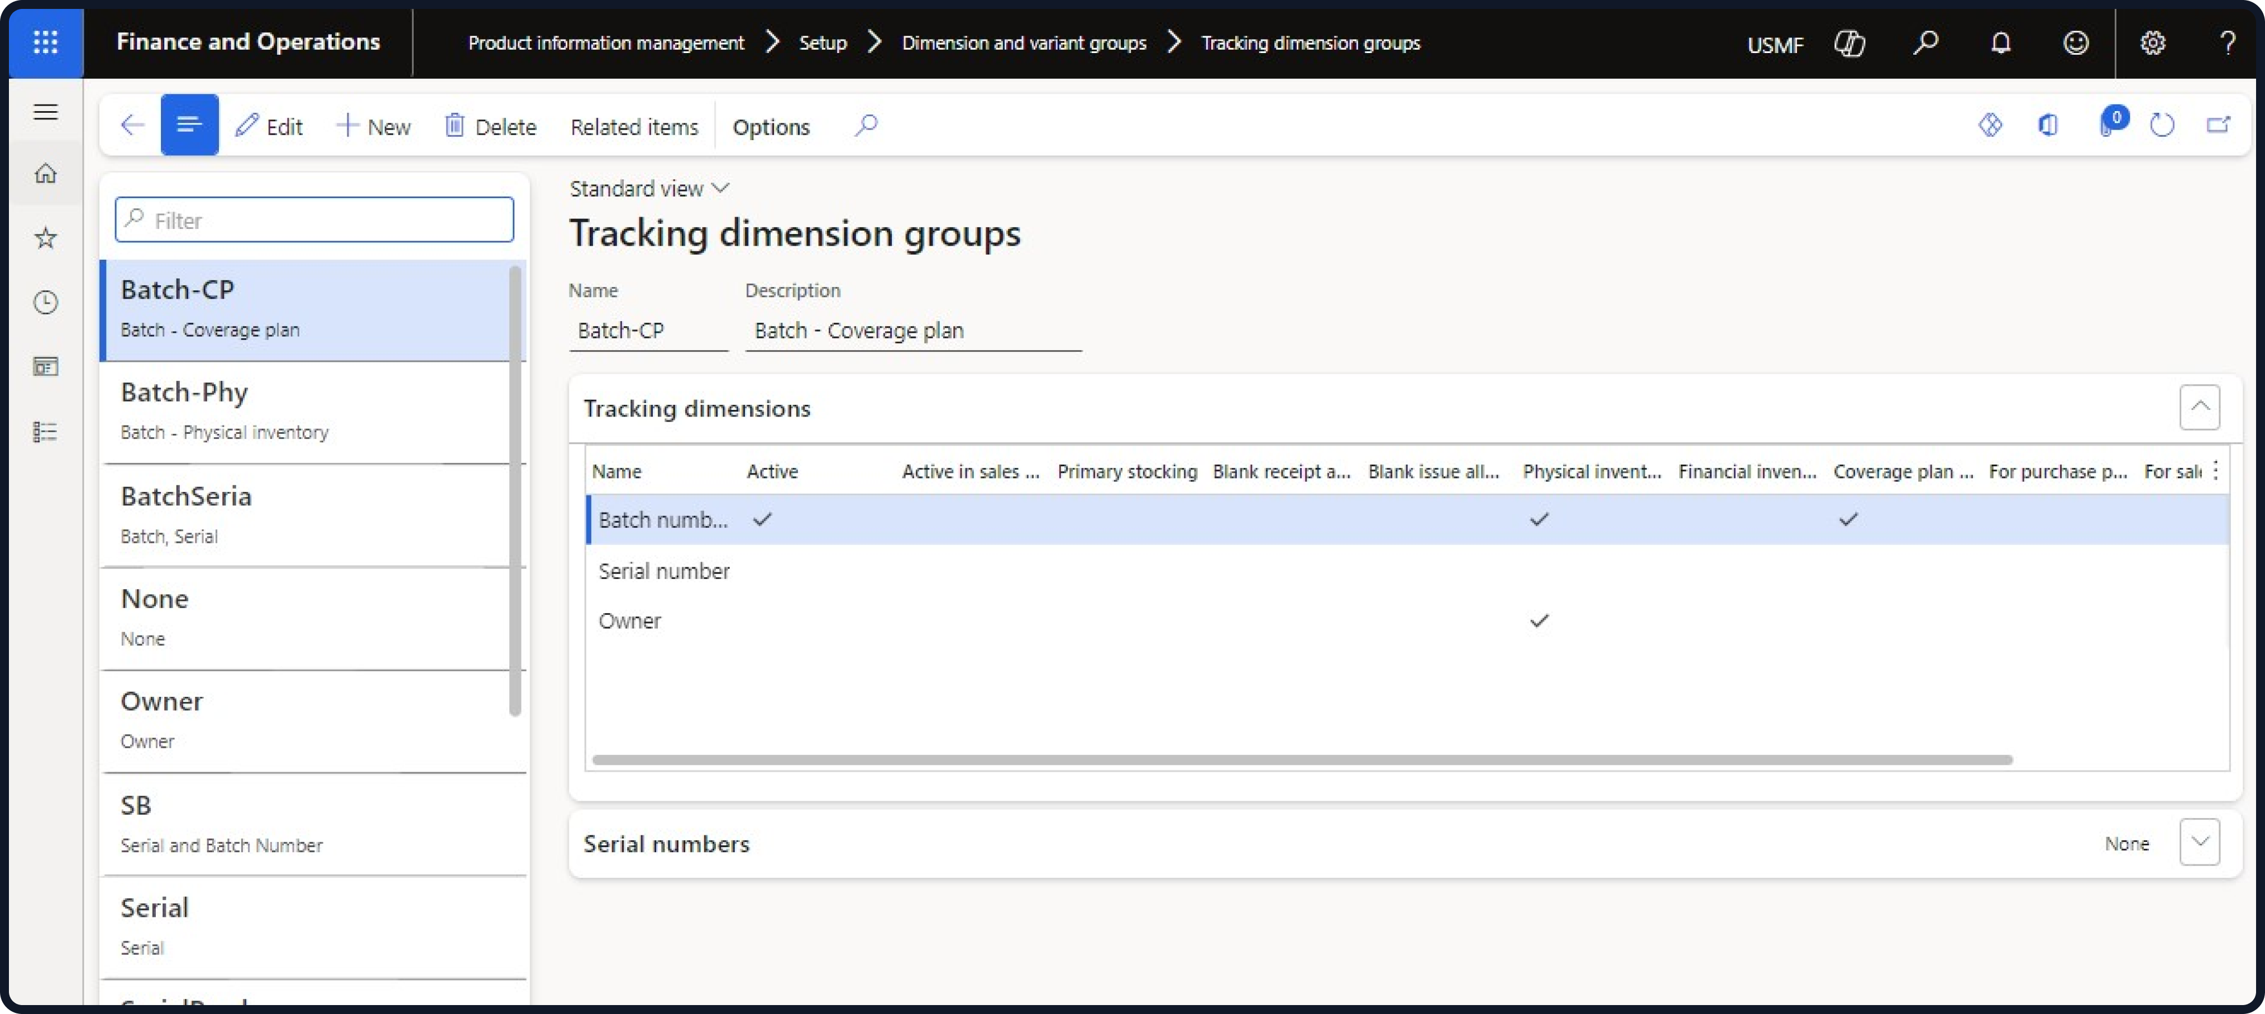Screen dimensions: 2265x1014
Task: Click the Blank receipt column header
Action: tap(1281, 471)
